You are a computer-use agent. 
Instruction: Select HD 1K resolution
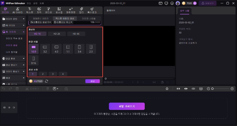point(37,34)
